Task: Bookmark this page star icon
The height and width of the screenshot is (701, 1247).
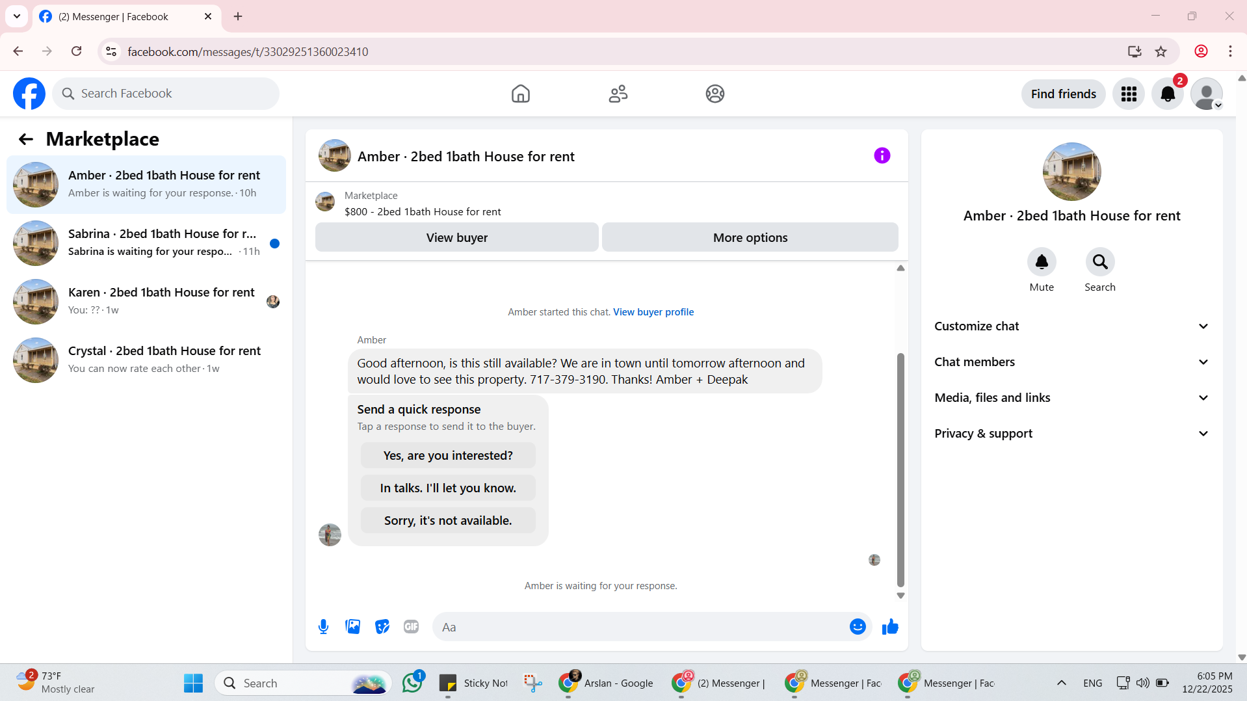Action: point(1161,51)
